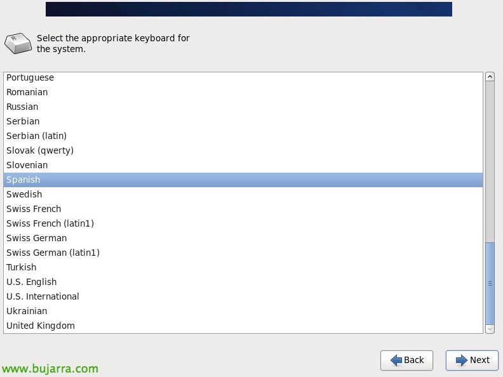Choose the Russian keyboard
The width and height of the screenshot is (503, 377).
pyautogui.click(x=243, y=107)
